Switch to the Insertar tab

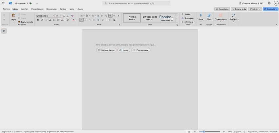click(x=24, y=9)
